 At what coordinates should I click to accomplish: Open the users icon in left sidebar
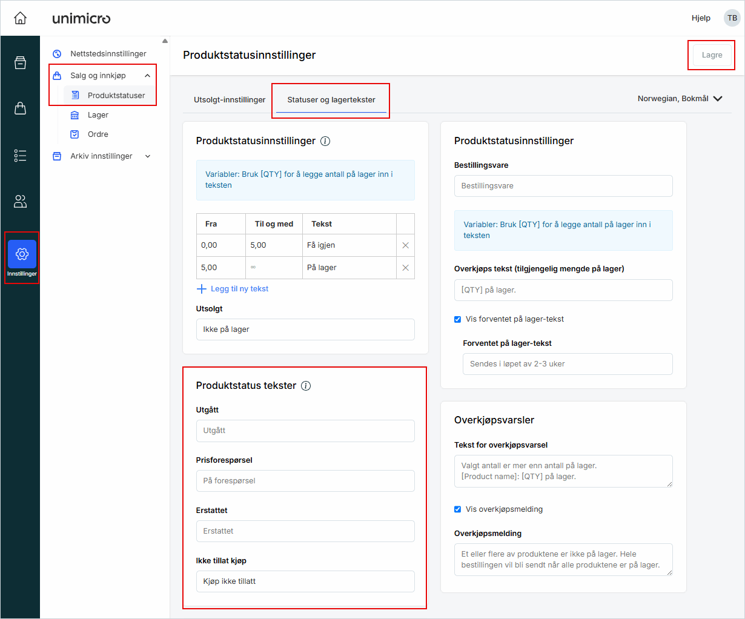click(20, 202)
